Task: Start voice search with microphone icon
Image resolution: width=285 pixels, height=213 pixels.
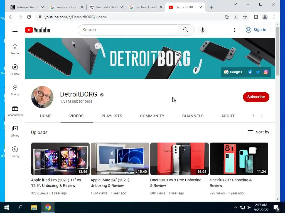Action: 203,30
